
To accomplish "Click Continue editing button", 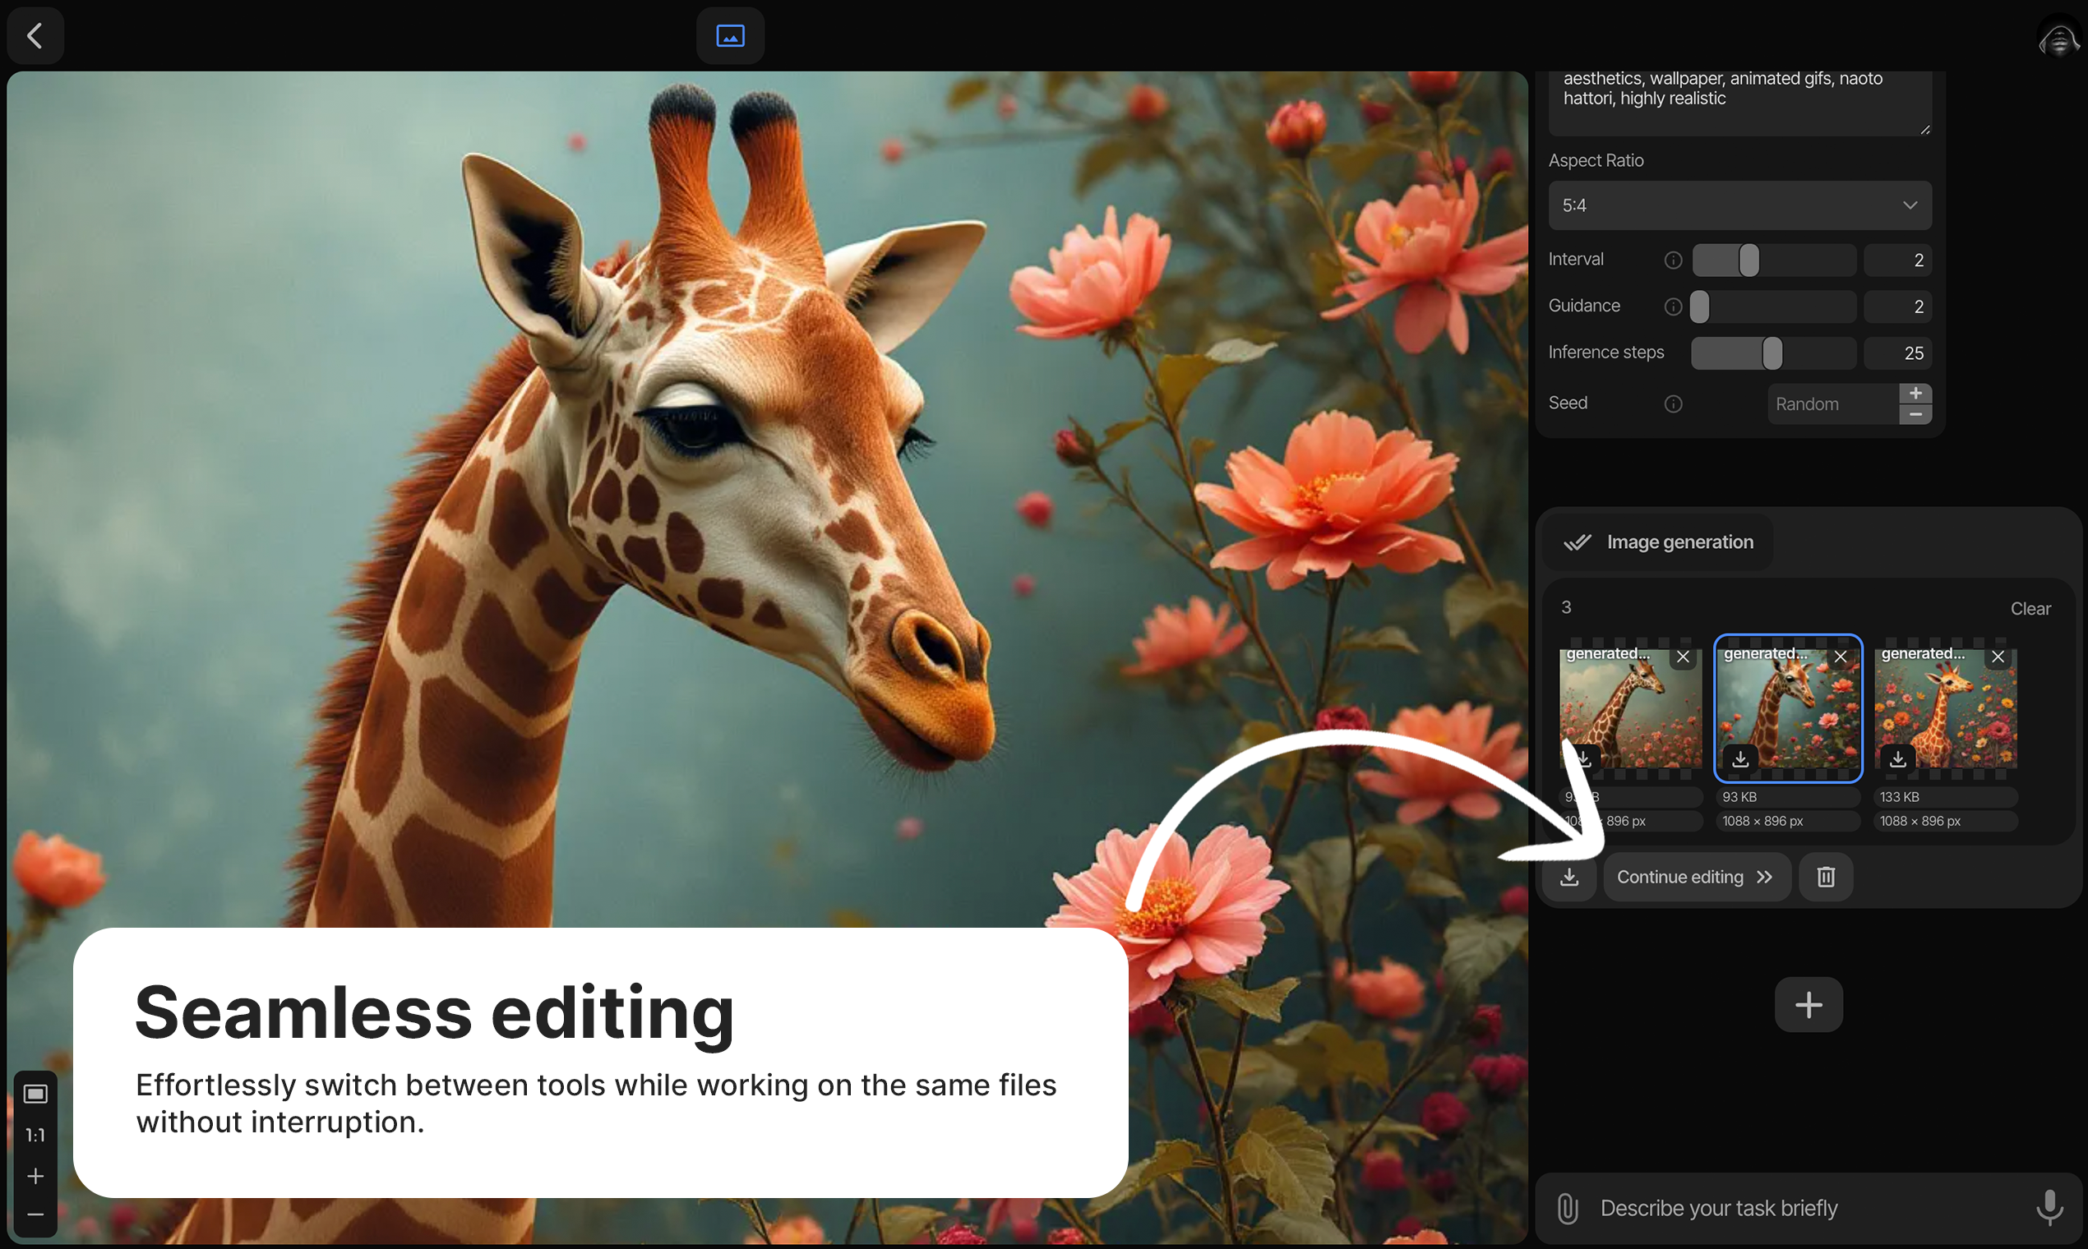I will [1696, 877].
